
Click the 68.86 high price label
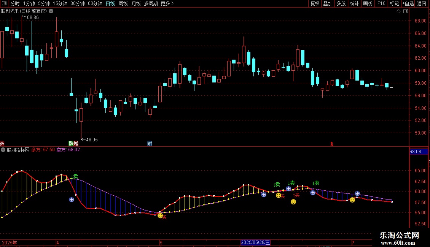[x=33, y=17]
